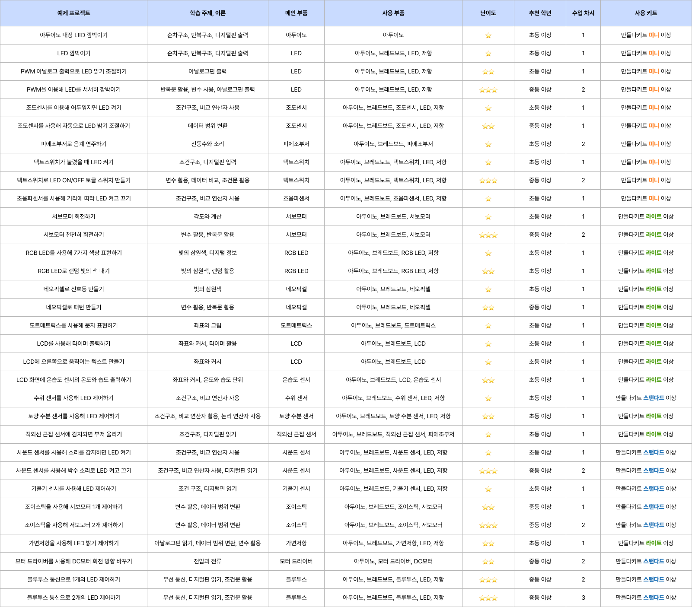Click the '학습 주제, 이론' column header

point(207,13)
